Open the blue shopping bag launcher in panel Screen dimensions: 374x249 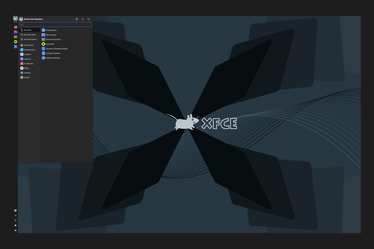coord(16,47)
